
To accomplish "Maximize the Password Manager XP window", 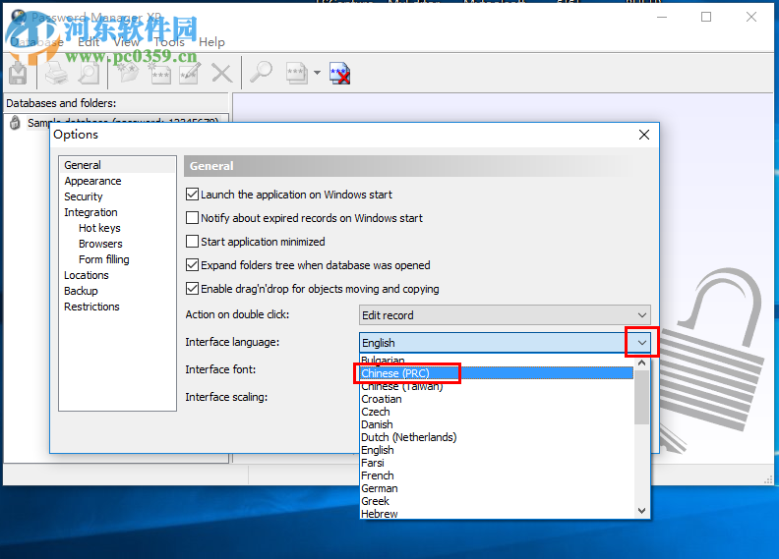I will 706,17.
